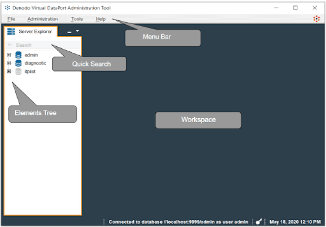
Task: Close the Denodo Administration Tool window
Action: click(x=315, y=8)
